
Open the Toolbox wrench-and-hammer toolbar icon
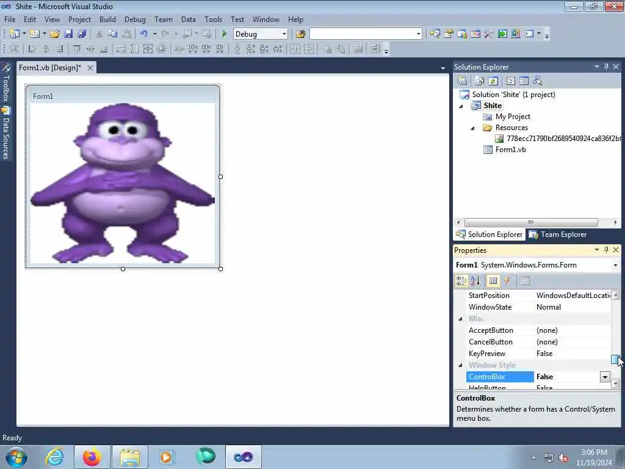click(x=489, y=34)
